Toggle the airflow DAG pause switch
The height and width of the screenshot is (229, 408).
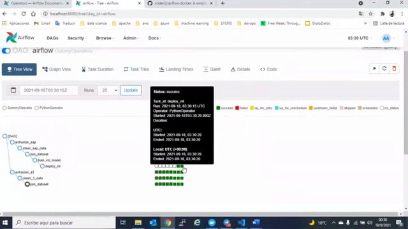6,51
